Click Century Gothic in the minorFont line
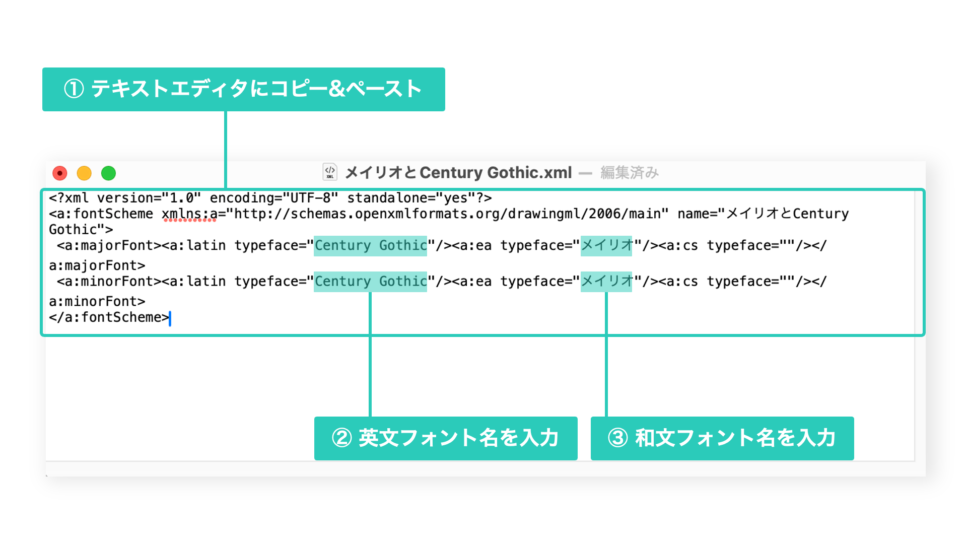 coord(371,282)
